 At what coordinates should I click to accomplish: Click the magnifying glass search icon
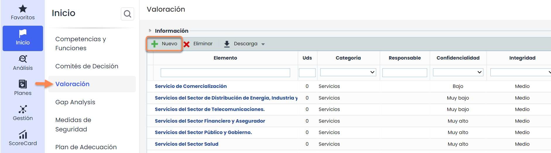click(127, 14)
